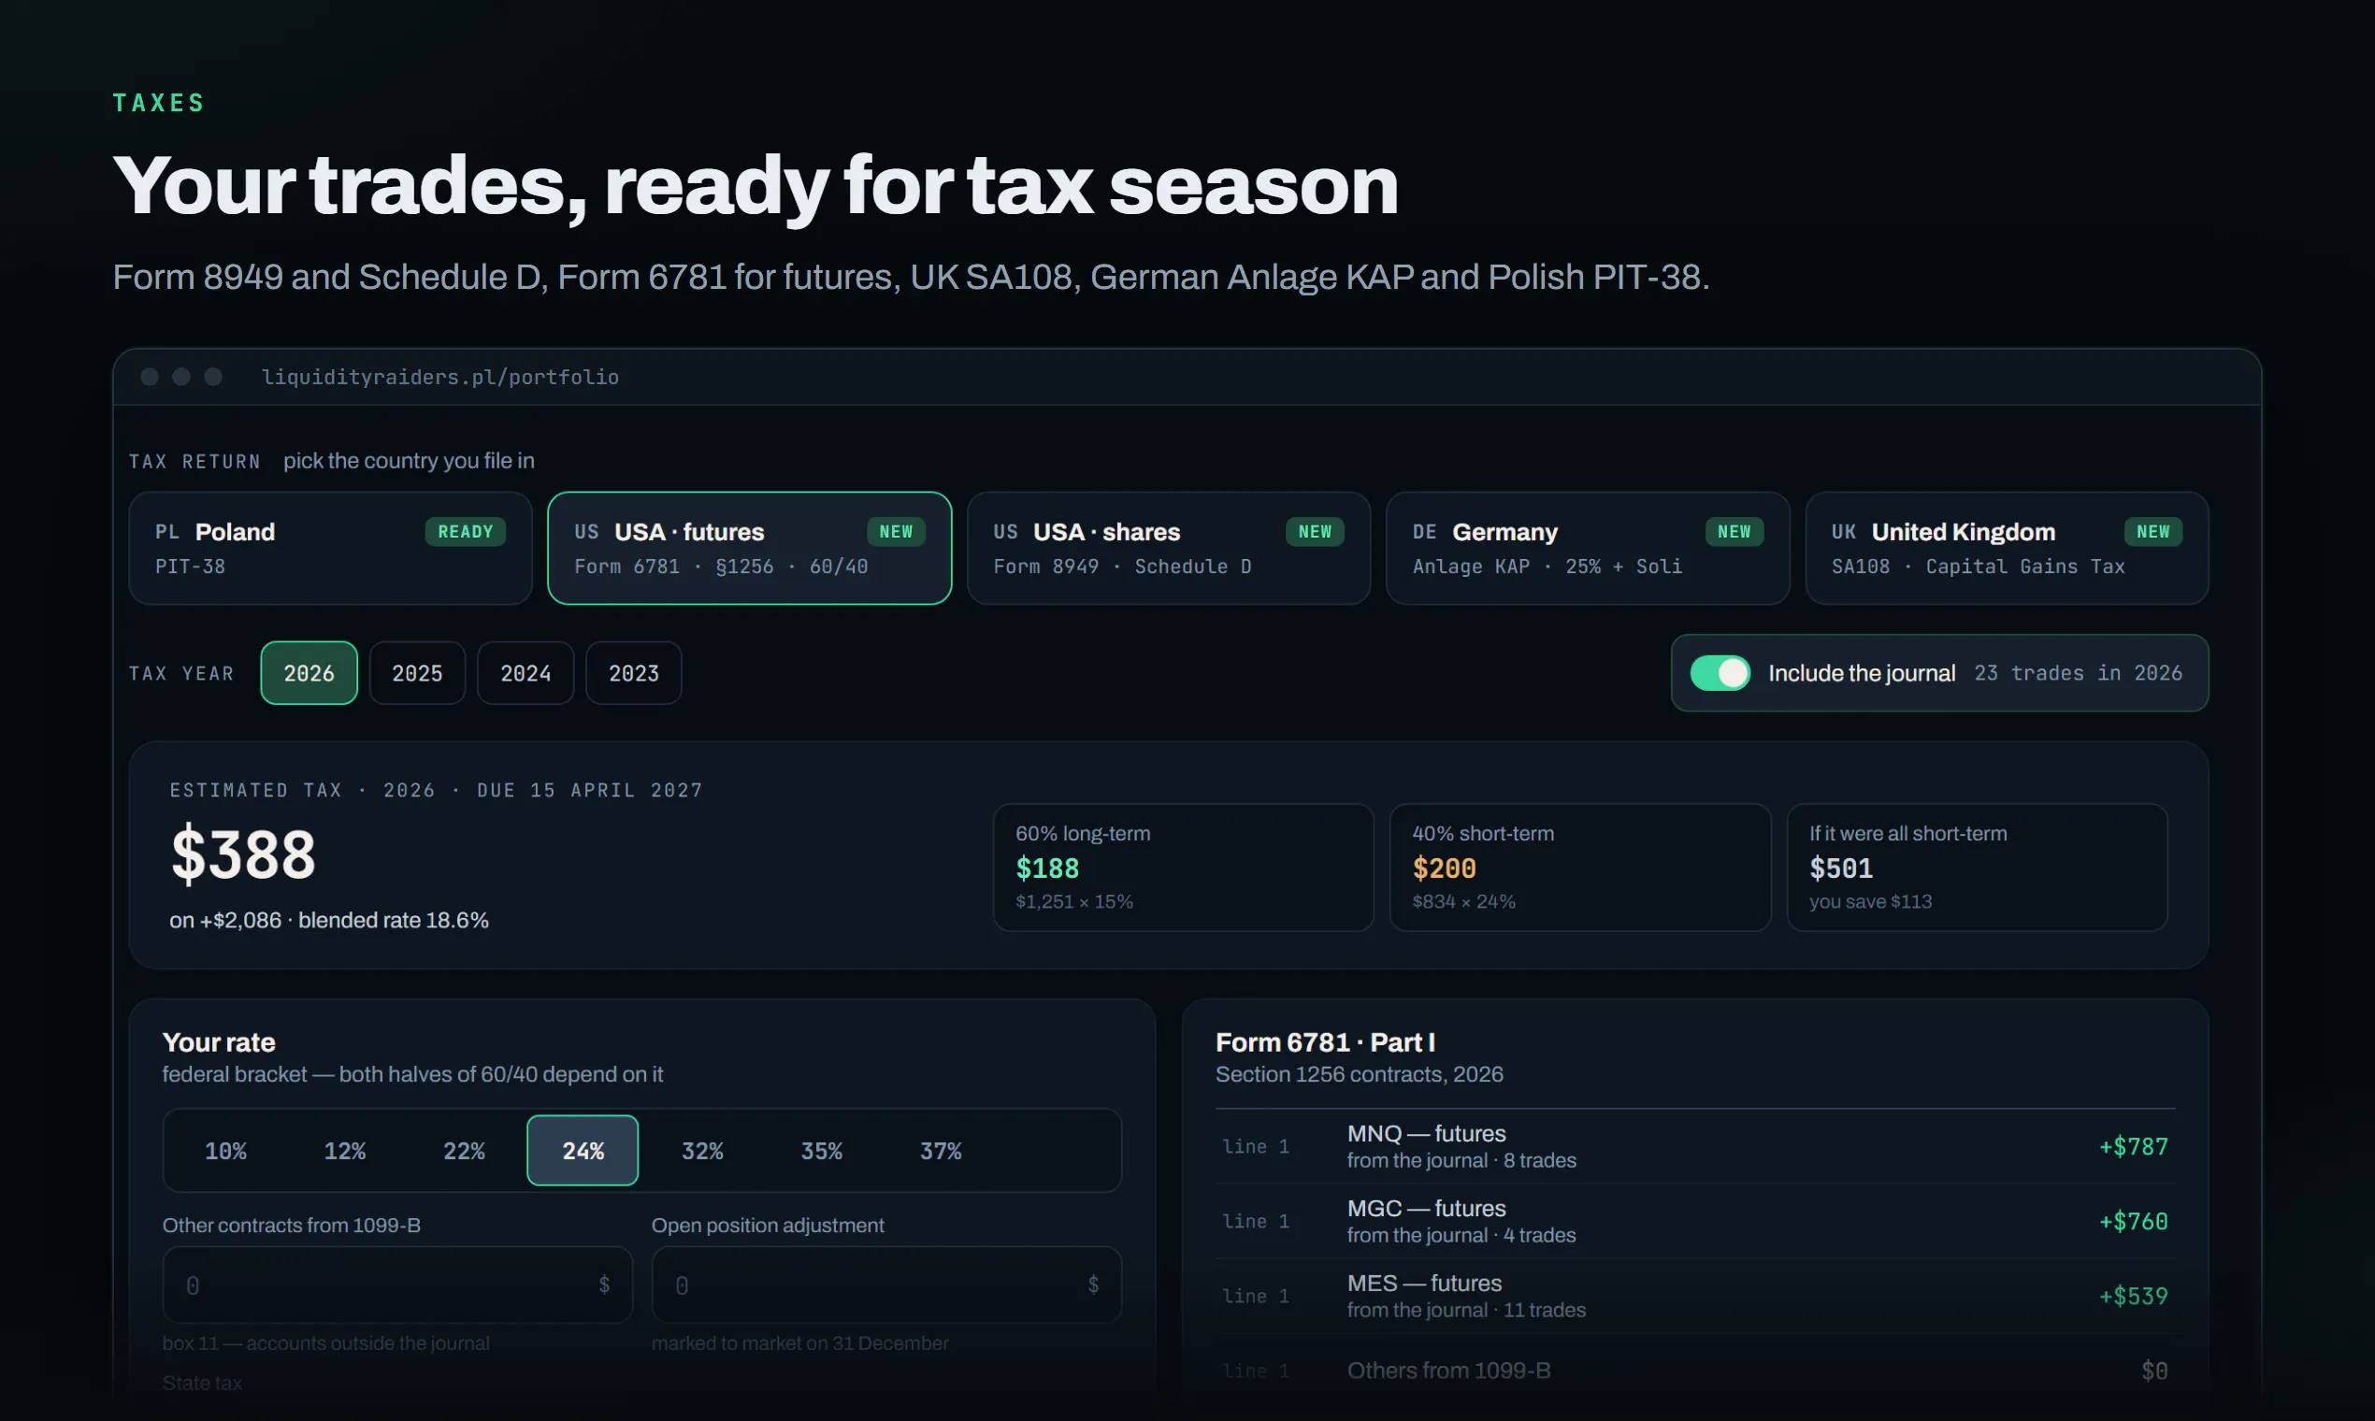
Task: Click the READY badge on Poland card
Action: (466, 531)
